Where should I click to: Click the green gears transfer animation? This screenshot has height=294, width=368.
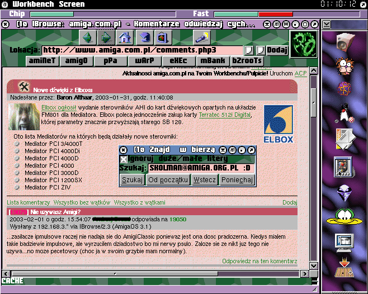(x=304, y=44)
